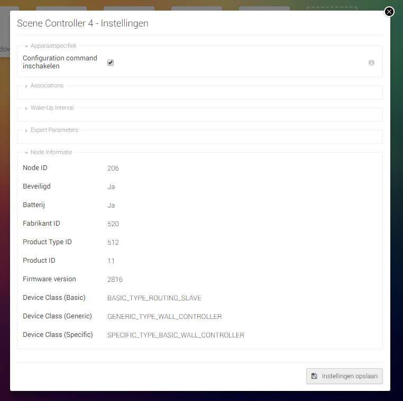Click the Batterij value Ja
This screenshot has width=403, height=401.
click(x=111, y=205)
